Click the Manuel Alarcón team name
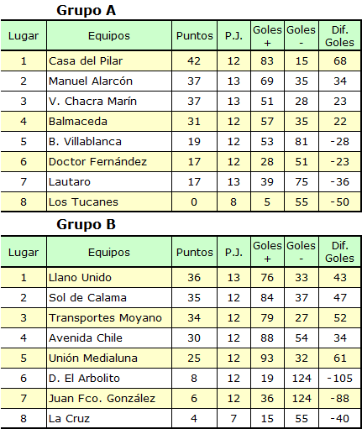 [91, 81]
